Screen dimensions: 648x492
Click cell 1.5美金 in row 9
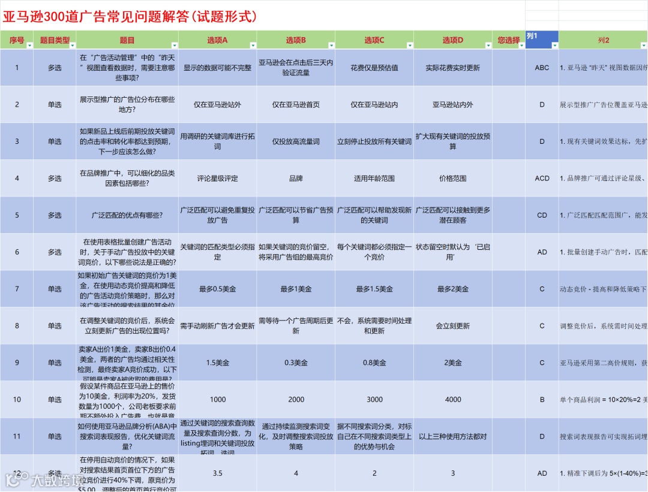click(x=217, y=363)
